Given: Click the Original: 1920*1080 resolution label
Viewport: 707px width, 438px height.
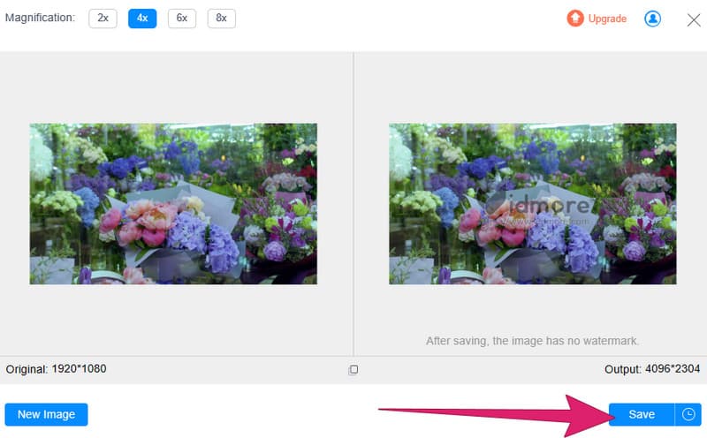Looking at the screenshot, I should pyautogui.click(x=57, y=368).
